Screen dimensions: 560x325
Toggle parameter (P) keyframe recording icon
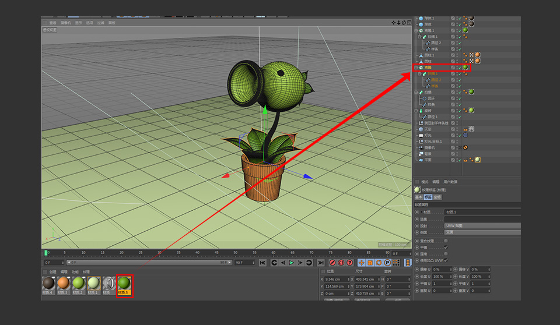[387, 263]
